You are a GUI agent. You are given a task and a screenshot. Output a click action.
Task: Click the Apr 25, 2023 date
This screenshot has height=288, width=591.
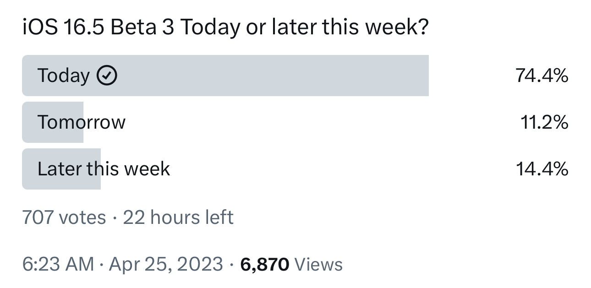click(x=166, y=265)
